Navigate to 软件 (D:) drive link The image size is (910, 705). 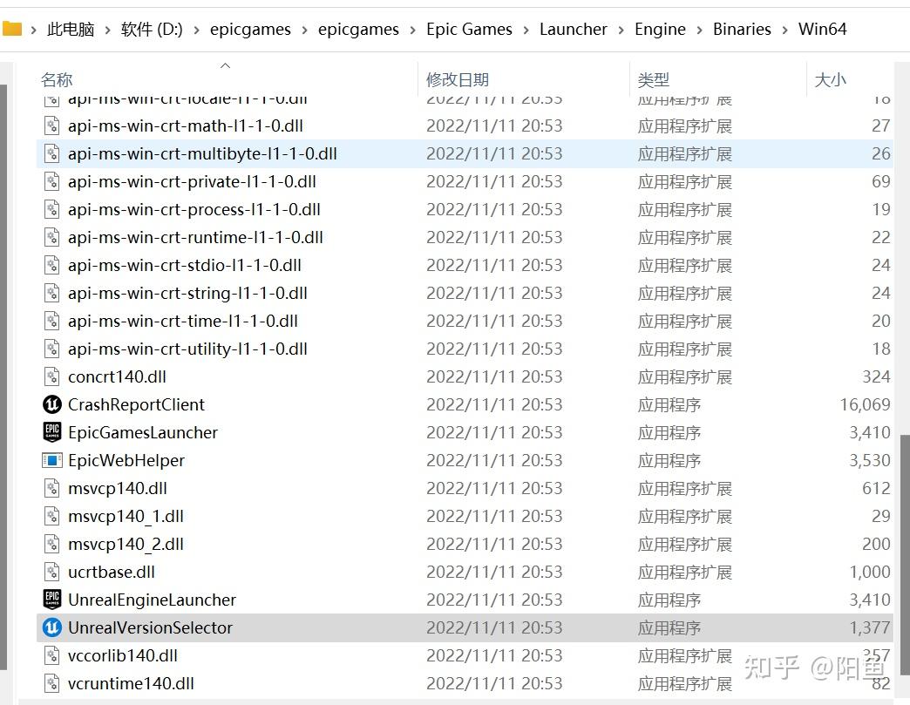151,29
